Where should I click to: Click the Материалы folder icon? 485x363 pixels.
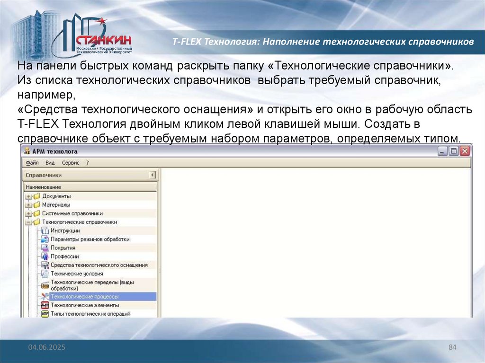tap(37, 204)
